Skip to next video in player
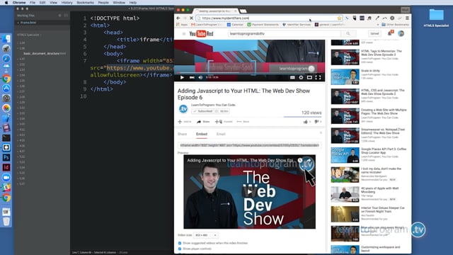 [192, 77]
